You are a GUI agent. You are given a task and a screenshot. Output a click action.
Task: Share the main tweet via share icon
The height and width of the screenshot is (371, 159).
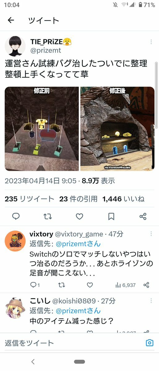click(x=143, y=216)
